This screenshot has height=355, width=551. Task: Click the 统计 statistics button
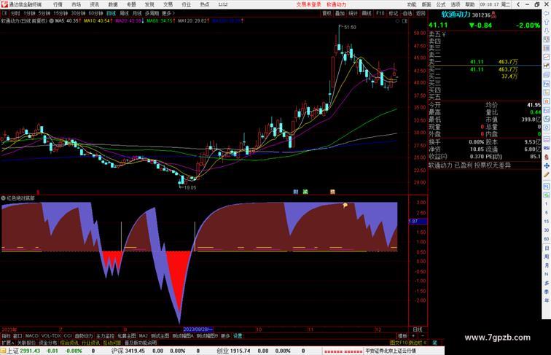click(353, 13)
